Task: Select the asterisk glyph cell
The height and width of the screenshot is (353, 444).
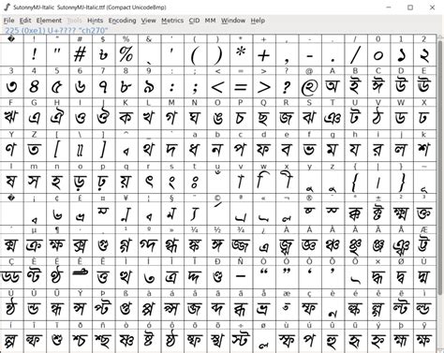Action: point(241,54)
